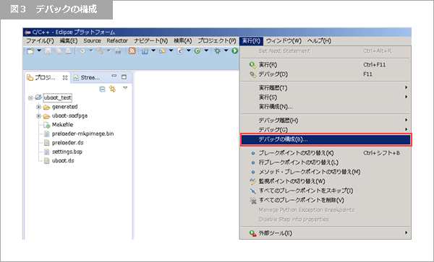This screenshot has width=434, height=262.
Task: Open the Refactor menu
Action: [x=117, y=41]
